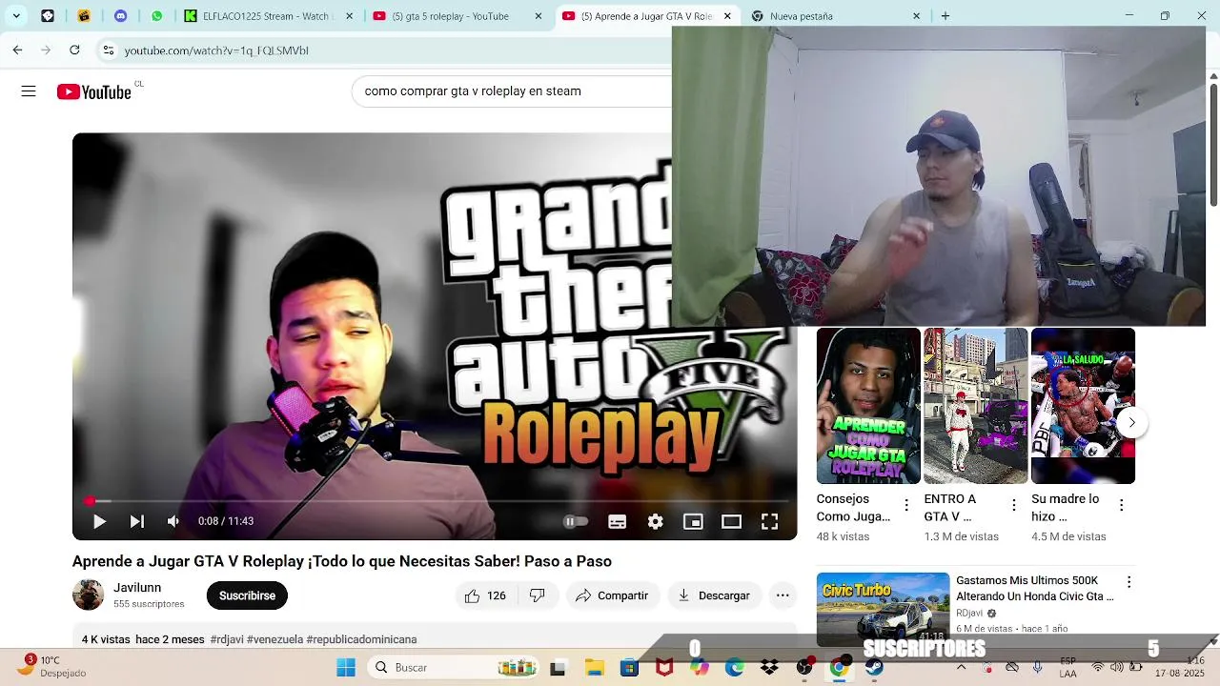
Task: View site information icon in address bar
Action: click(109, 50)
